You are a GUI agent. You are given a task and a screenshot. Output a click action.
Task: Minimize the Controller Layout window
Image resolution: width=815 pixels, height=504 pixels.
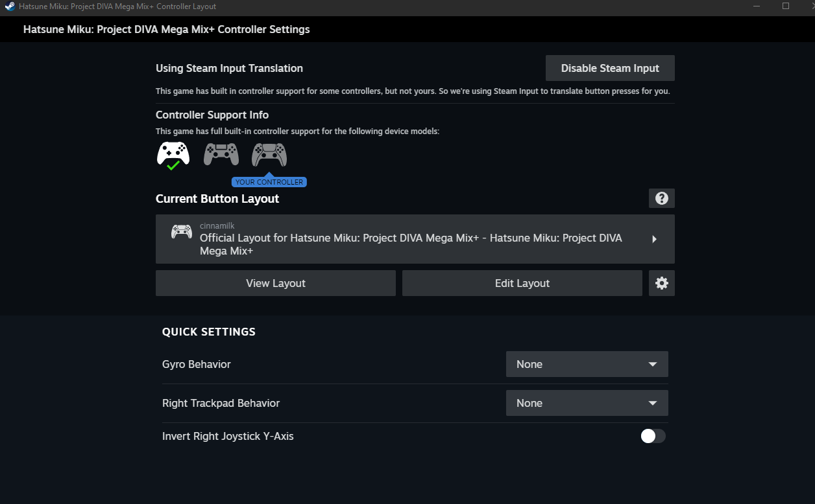click(757, 6)
